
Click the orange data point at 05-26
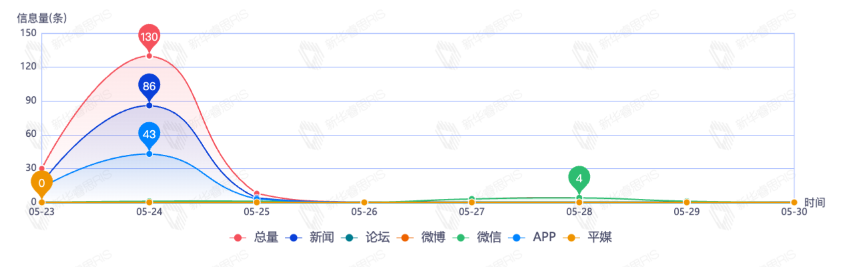(x=364, y=202)
